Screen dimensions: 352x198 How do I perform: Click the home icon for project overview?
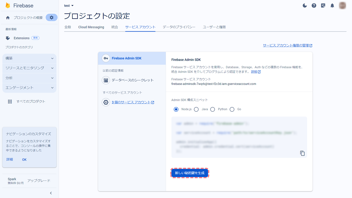coord(8,18)
